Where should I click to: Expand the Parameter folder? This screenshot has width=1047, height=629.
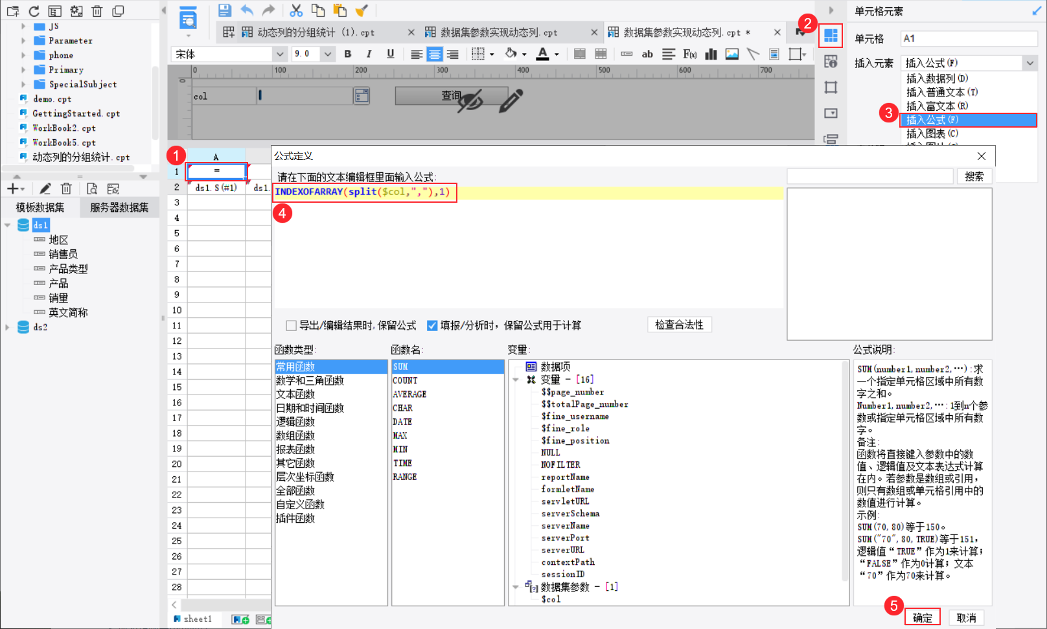point(23,40)
